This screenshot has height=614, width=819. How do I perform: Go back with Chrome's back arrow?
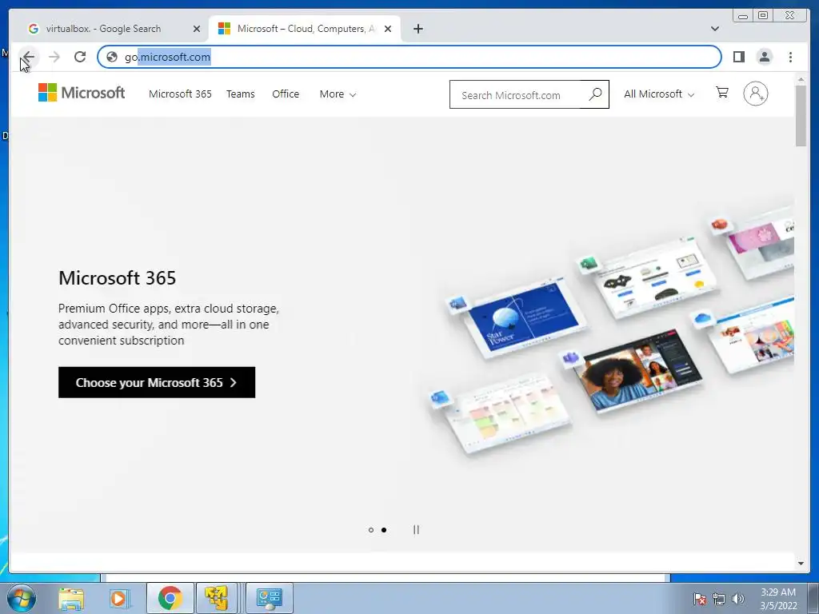point(28,57)
